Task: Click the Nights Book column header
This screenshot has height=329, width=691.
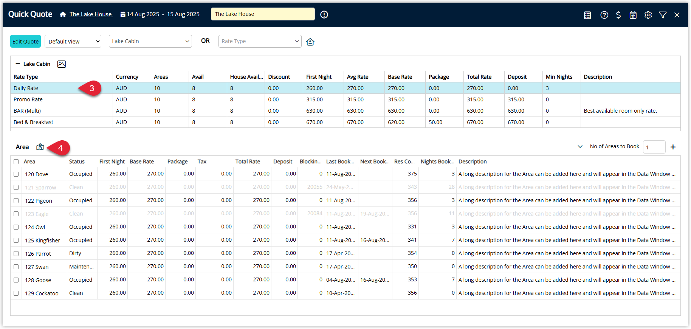Action: (437, 161)
